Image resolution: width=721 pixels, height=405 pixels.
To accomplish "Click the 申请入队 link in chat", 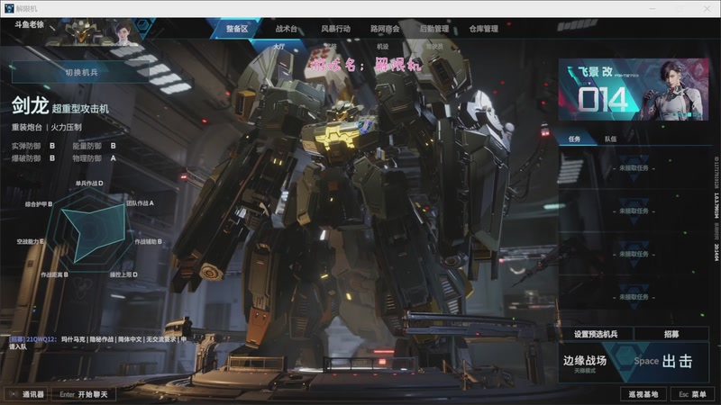I will click(x=18, y=346).
